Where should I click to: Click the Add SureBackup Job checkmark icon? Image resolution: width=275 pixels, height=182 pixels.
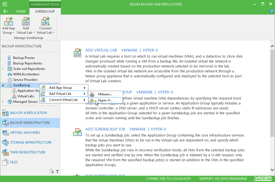[77, 132]
